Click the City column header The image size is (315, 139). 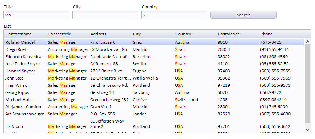[x=137, y=34]
